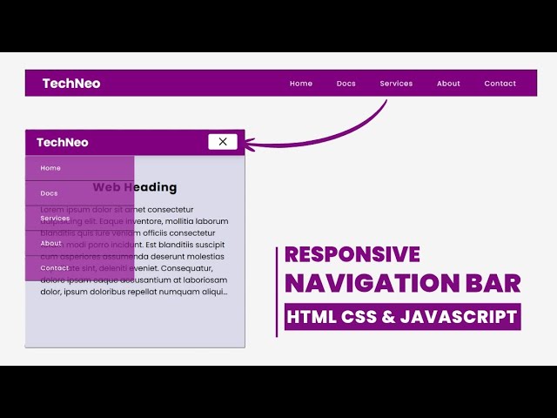The height and width of the screenshot is (418, 557).
Task: Choose Services in the mobile dropdown menu
Action: 80,219
